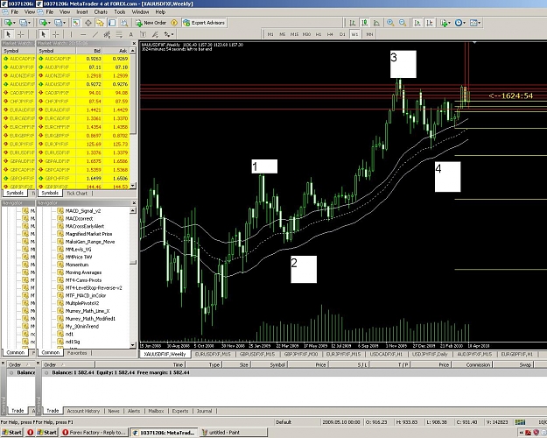The width and height of the screenshot is (547, 438).
Task: Open the Help menu
Action: pos(160,12)
